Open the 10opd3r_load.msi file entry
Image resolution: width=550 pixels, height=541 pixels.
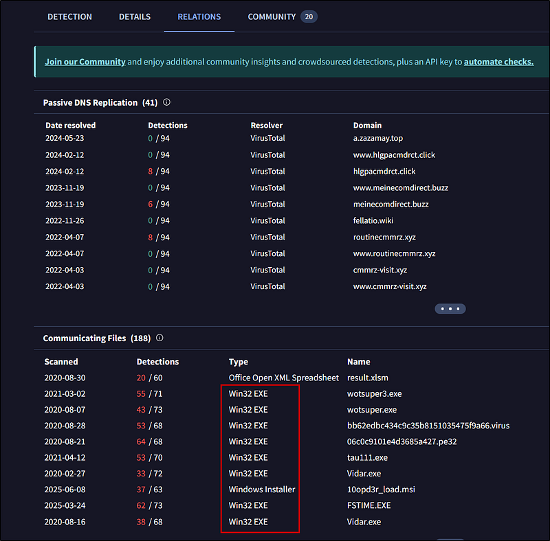[x=381, y=490]
